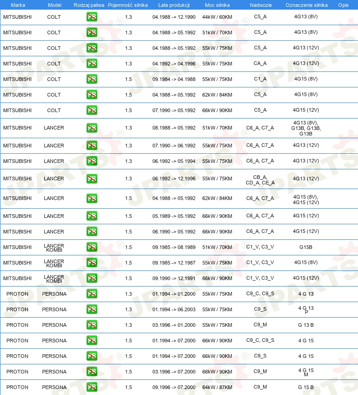Select the engine cell listing G13B, G13B, G13B
This screenshot has height=395, width=358.
point(306,128)
